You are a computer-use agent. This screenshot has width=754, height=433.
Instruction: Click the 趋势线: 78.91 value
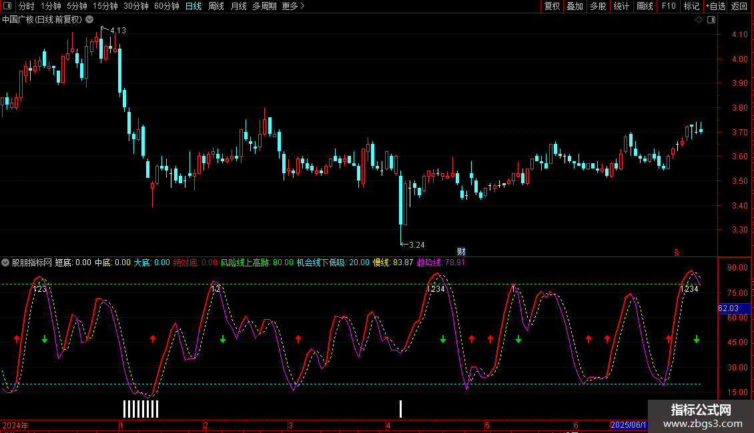tap(441, 262)
